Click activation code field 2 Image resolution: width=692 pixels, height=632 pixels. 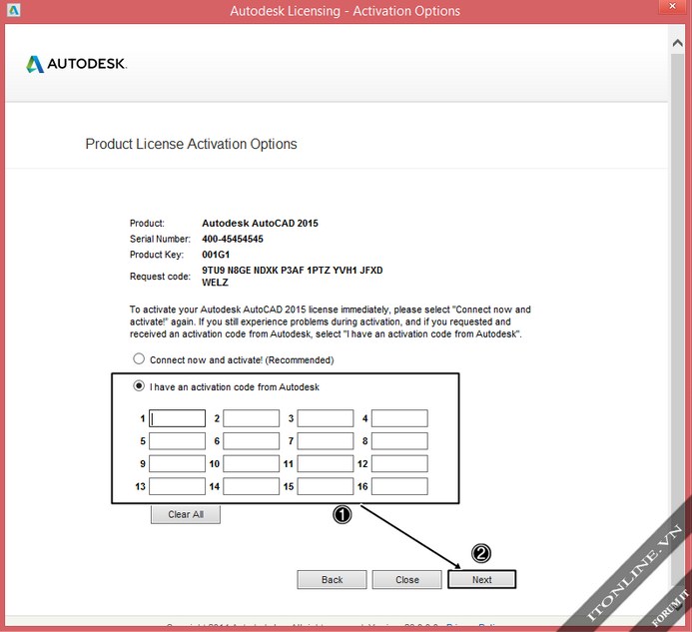pos(251,418)
